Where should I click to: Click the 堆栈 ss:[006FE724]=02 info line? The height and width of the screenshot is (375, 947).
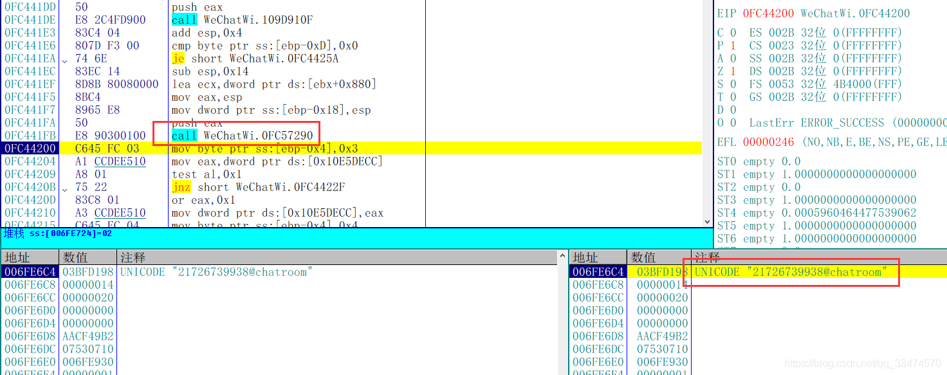58,233
